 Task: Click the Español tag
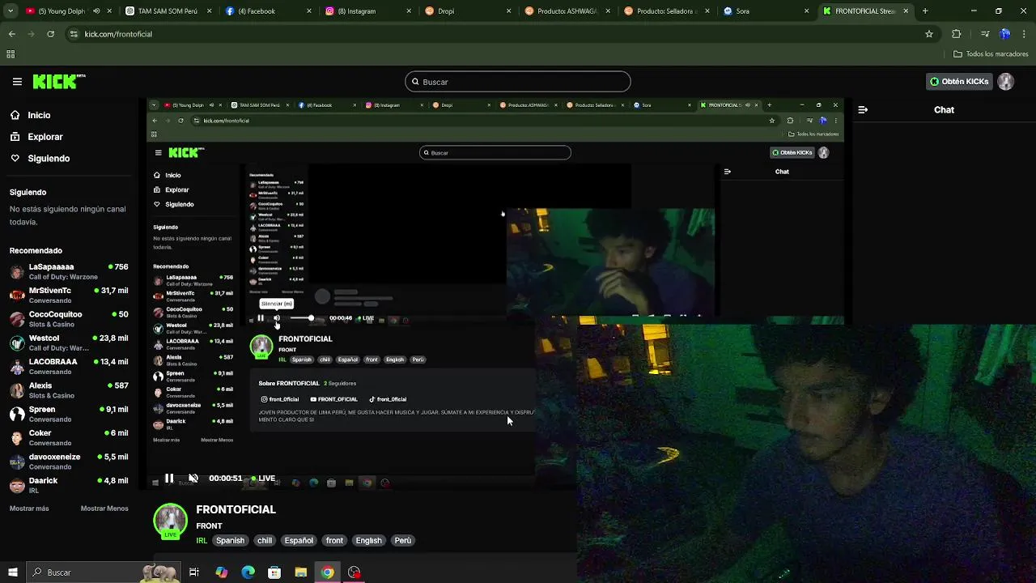(x=299, y=540)
